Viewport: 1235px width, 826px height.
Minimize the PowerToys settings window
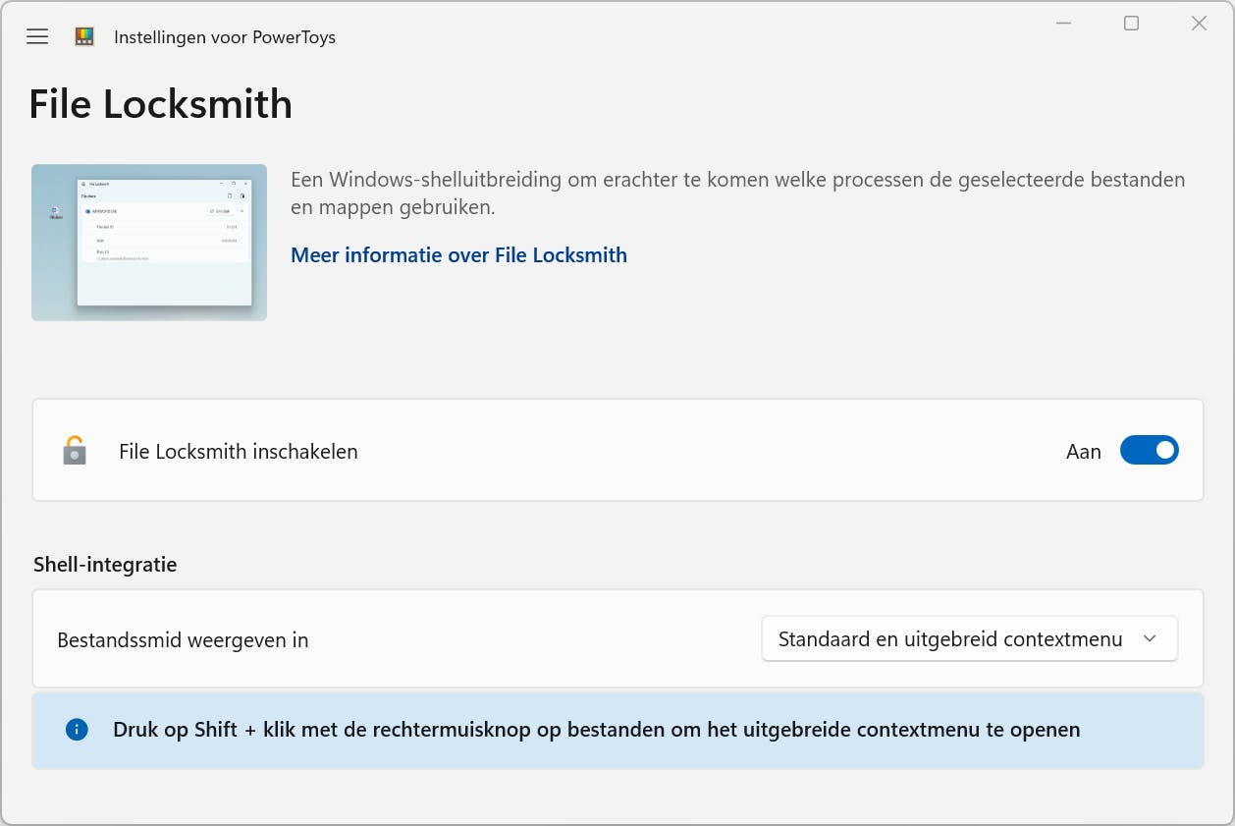pyautogui.click(x=1064, y=24)
